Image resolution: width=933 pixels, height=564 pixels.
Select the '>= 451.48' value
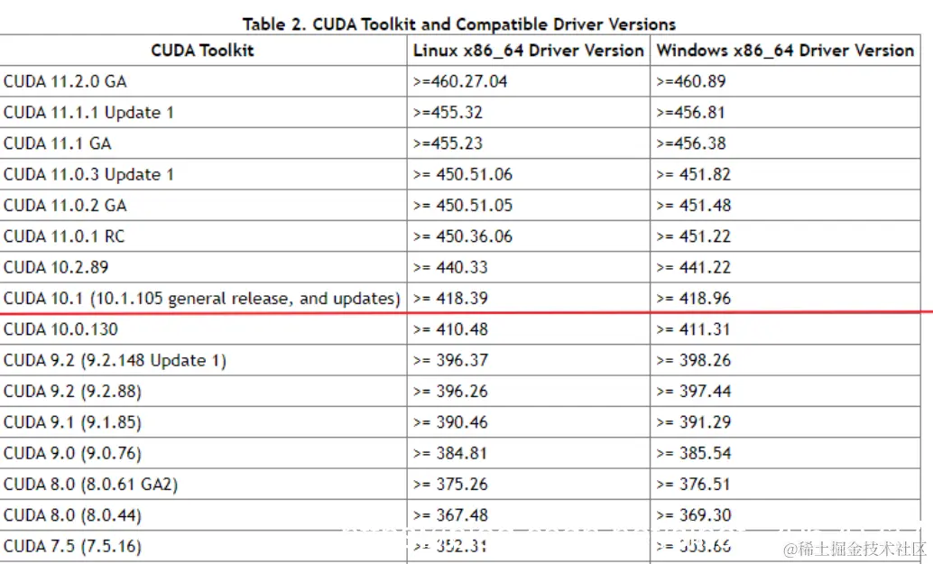tap(693, 205)
